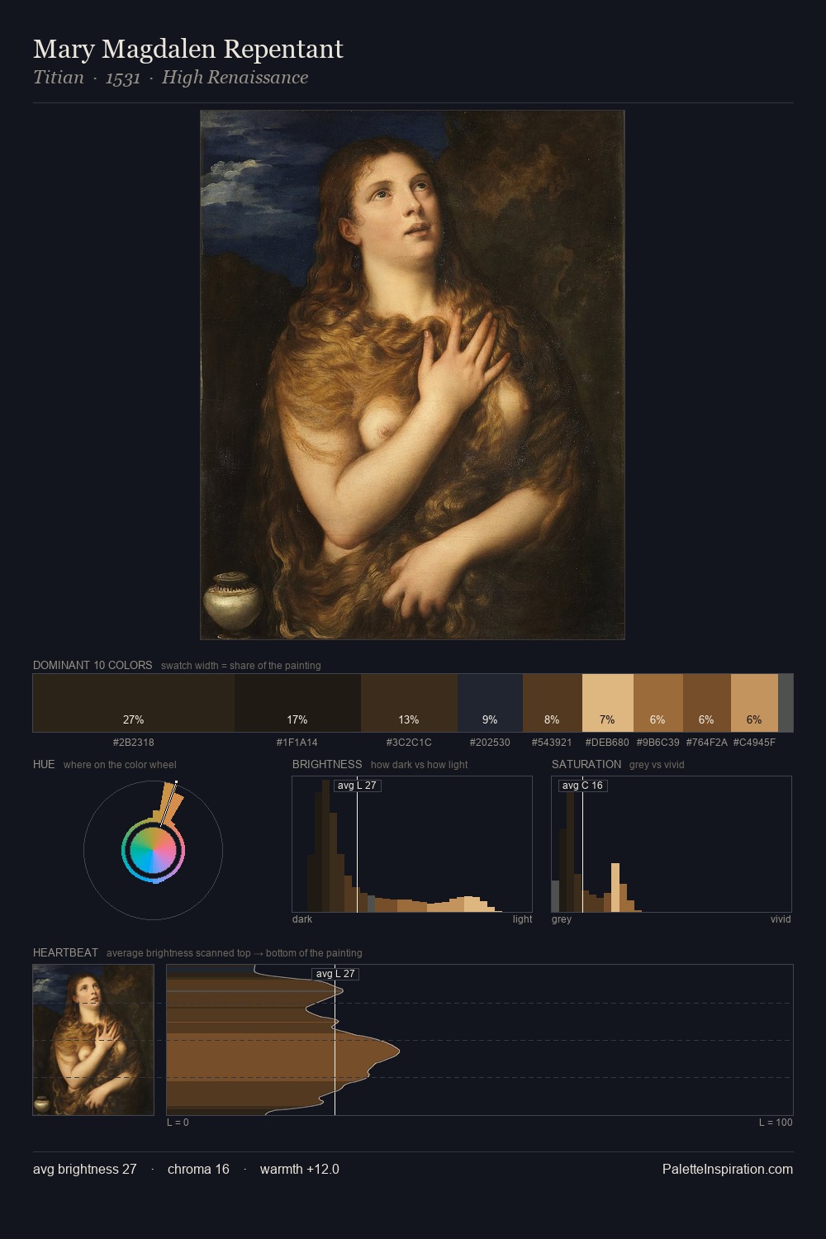Pick the #3C2C1C swatch at 13%
Screen dimensions: 826x1239
click(409, 703)
